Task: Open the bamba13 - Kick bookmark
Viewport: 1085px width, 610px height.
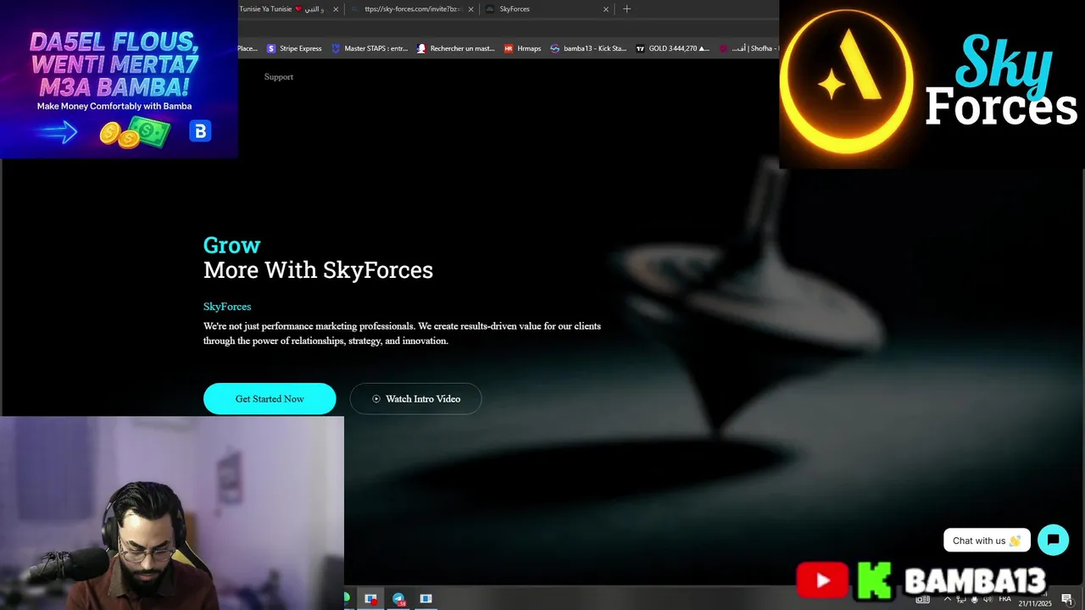Action: 588,48
